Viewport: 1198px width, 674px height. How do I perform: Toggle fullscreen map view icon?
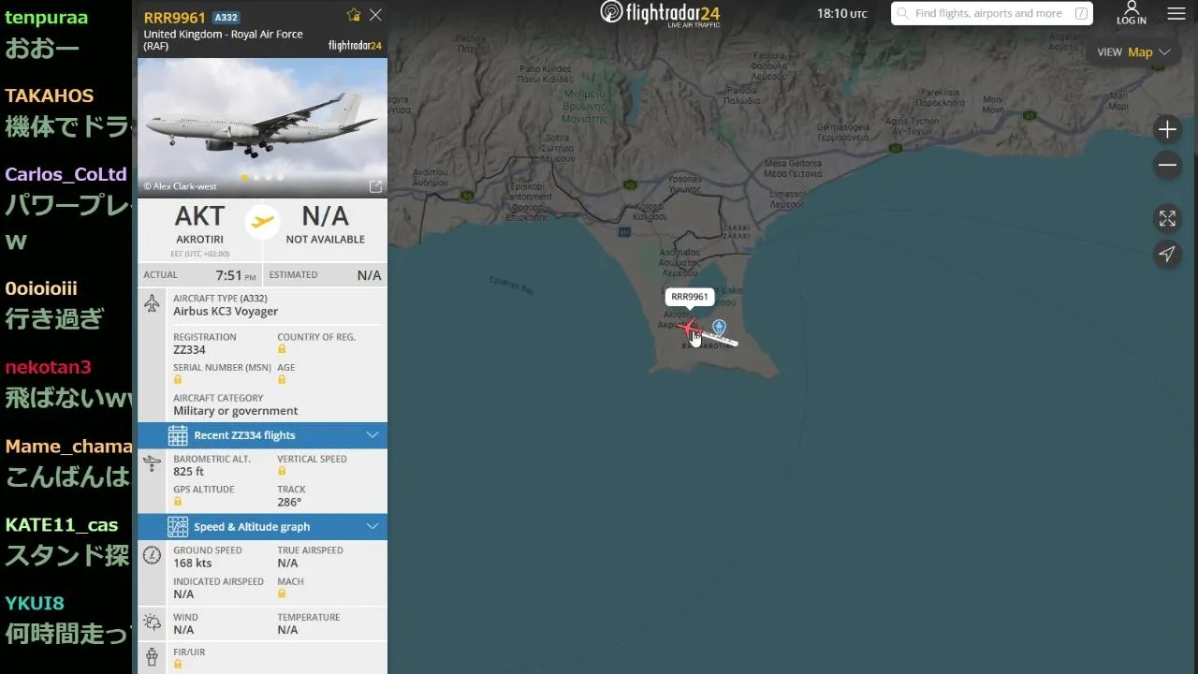[x=1167, y=218]
